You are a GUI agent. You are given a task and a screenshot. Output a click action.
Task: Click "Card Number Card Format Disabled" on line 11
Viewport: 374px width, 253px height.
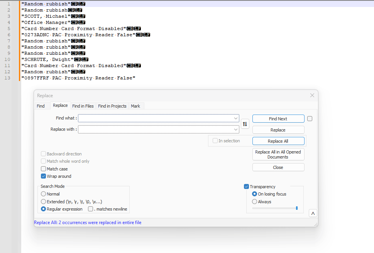click(74, 66)
